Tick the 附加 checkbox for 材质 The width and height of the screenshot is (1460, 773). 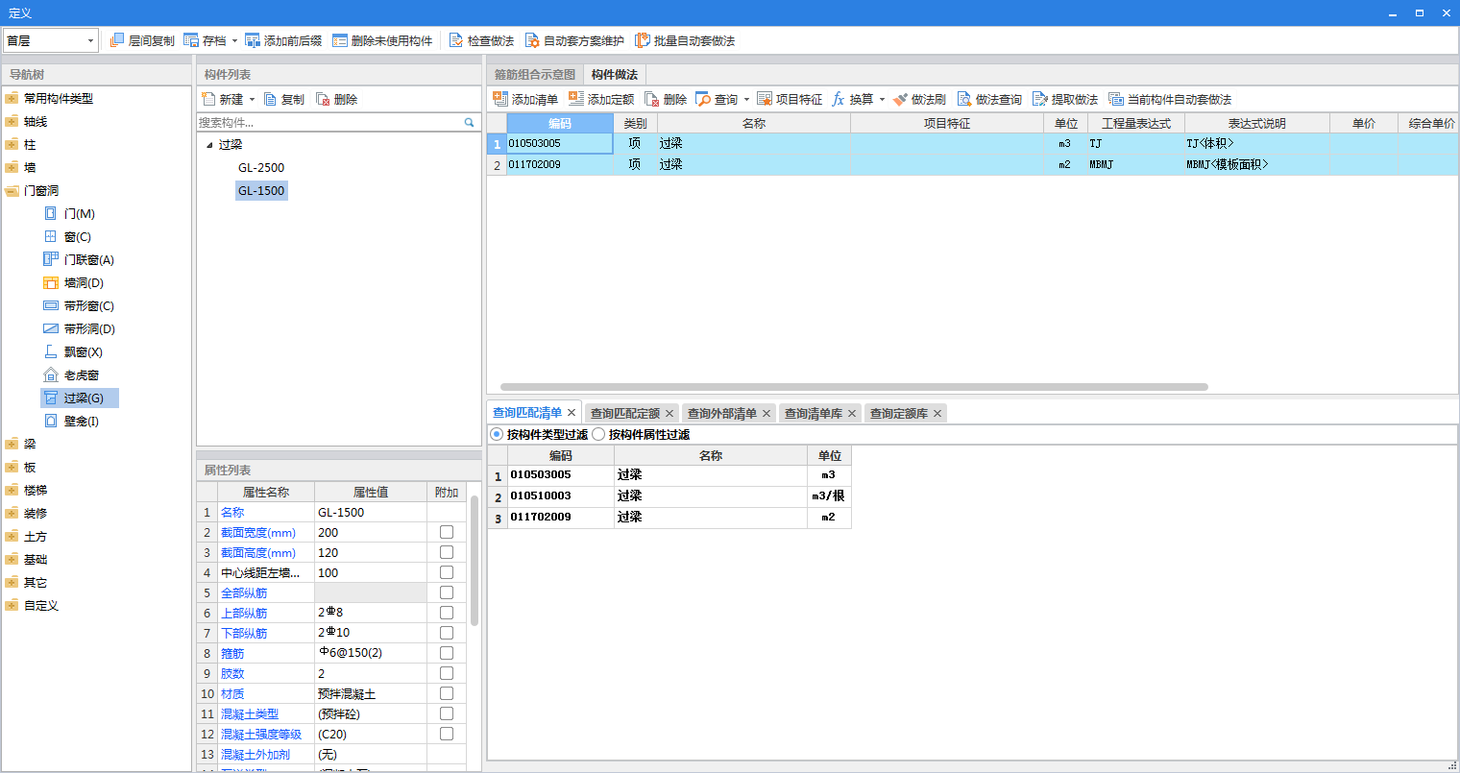click(x=447, y=693)
